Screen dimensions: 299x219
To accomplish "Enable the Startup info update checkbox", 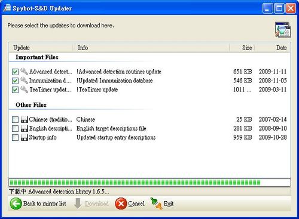I will click(x=15, y=137).
